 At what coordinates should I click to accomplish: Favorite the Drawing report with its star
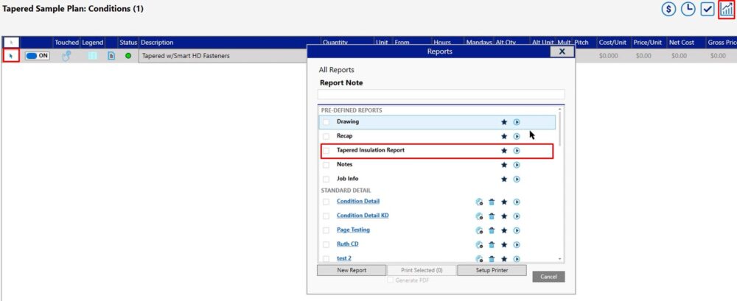(x=504, y=122)
